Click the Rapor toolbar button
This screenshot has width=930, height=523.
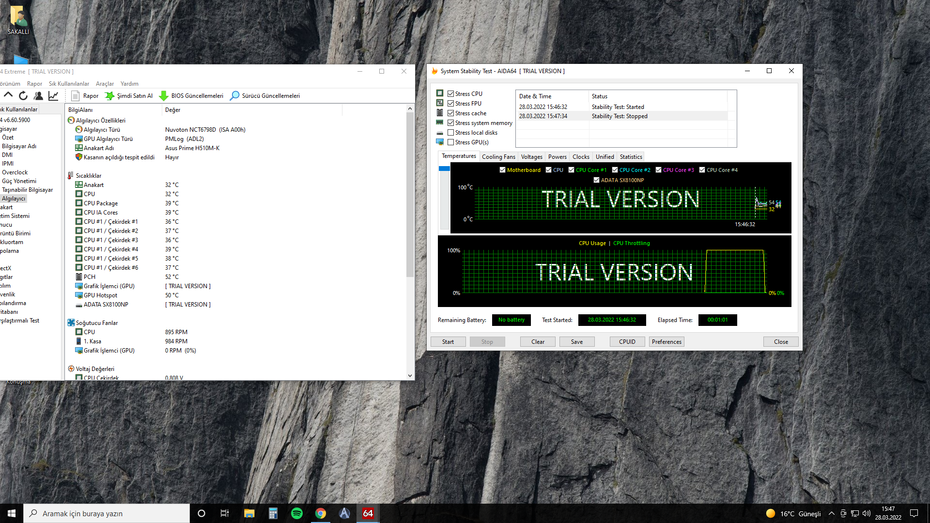(x=85, y=96)
